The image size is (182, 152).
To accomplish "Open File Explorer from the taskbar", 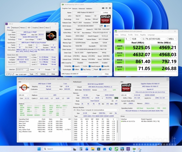I will pos(93,149).
